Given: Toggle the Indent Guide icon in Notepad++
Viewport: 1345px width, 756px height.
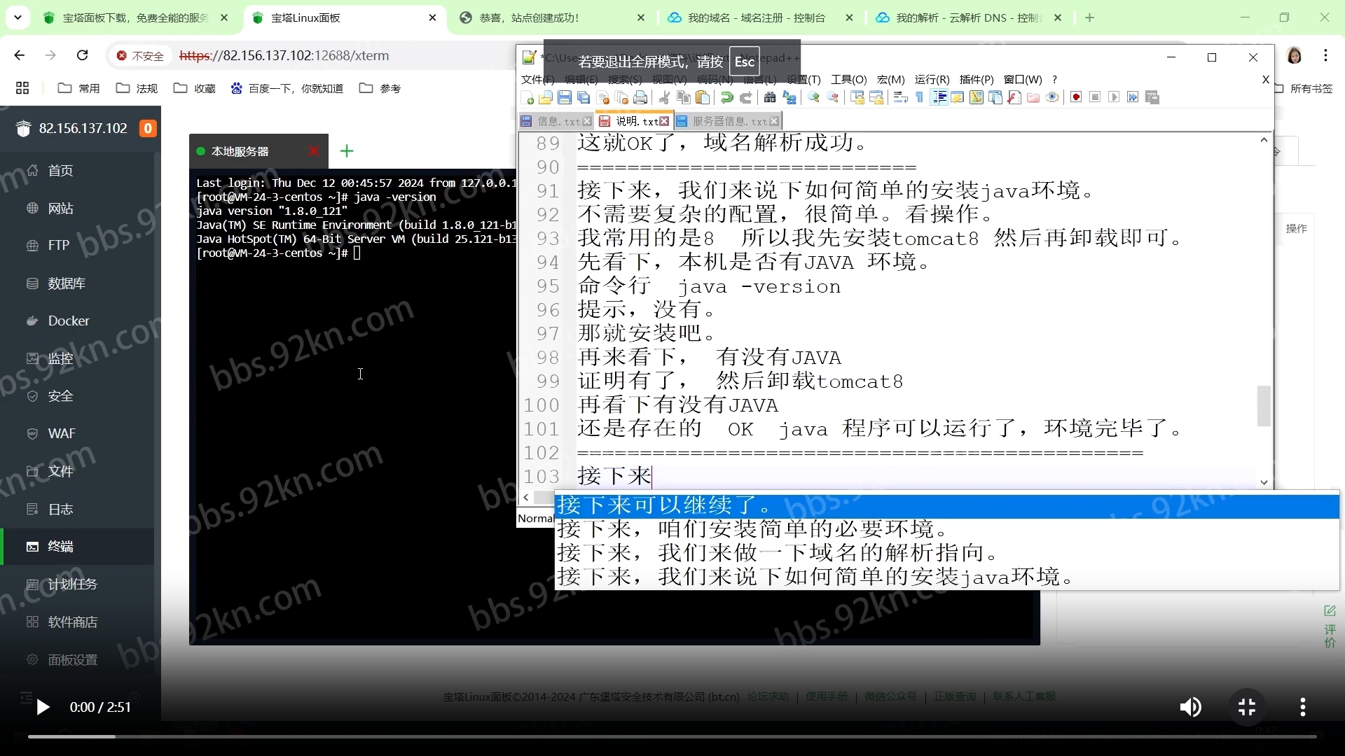Looking at the screenshot, I should pos(939,98).
